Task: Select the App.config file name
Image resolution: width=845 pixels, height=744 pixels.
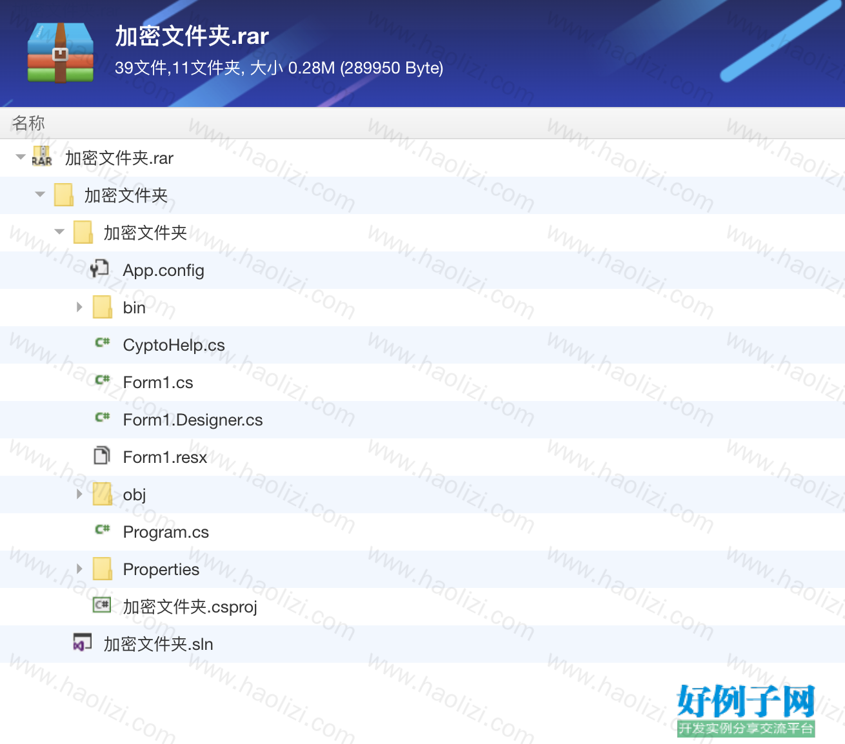Action: [164, 270]
